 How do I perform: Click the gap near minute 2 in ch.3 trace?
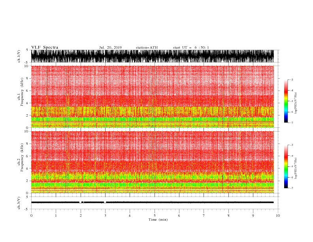coord(81,202)
